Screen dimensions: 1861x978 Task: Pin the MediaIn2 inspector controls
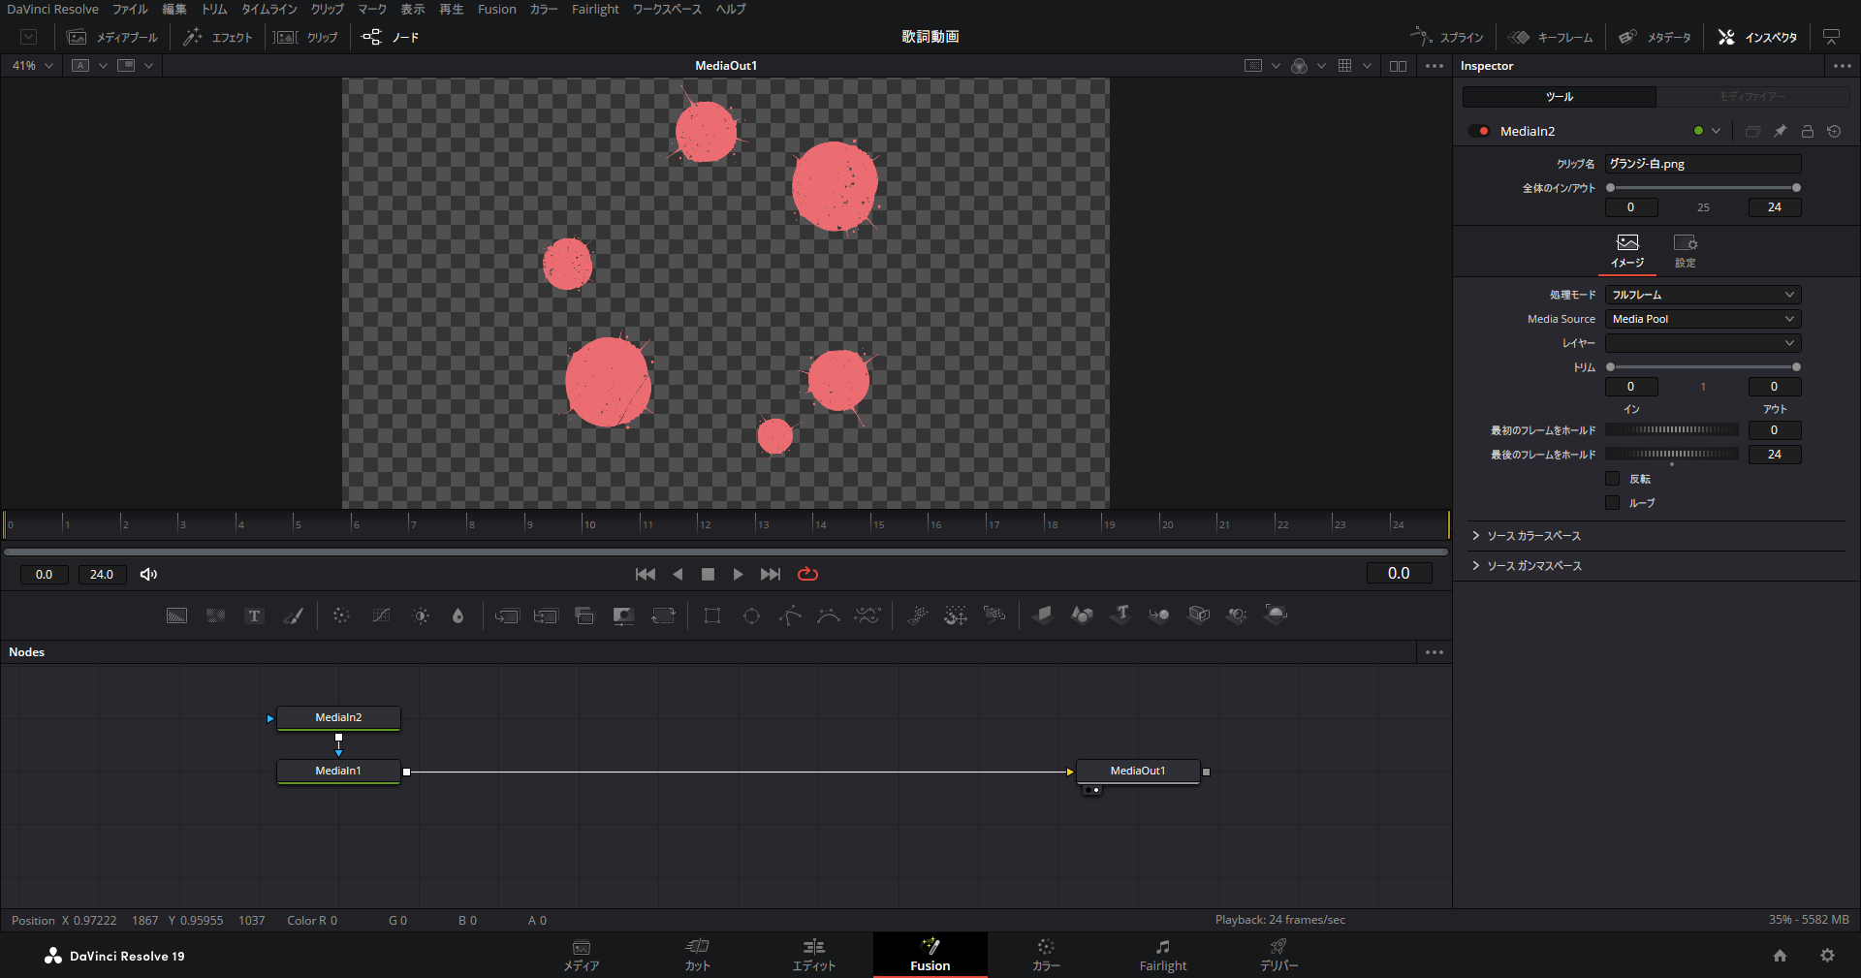tap(1780, 131)
